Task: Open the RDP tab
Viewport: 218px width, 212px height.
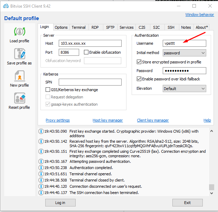Action: click(x=95, y=27)
